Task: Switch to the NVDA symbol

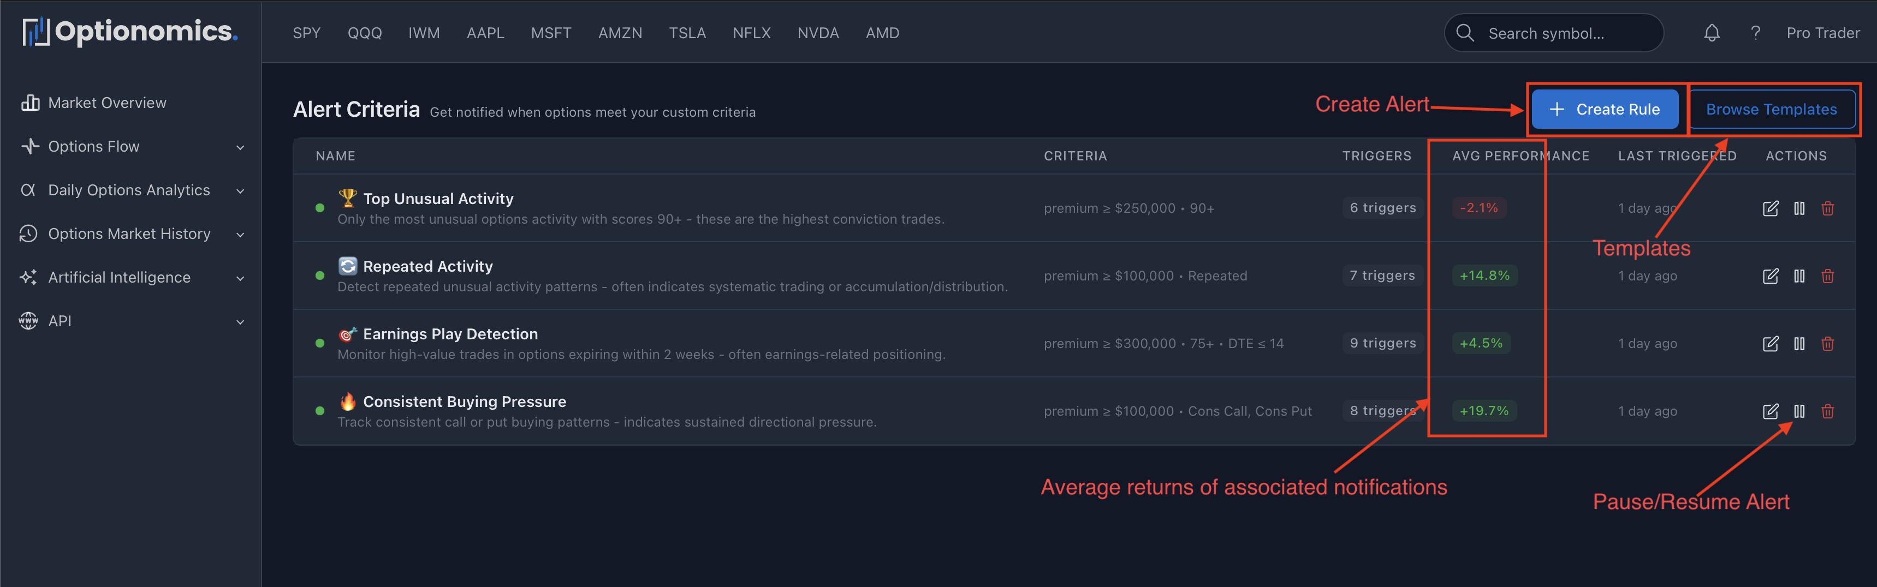Action: tap(817, 33)
